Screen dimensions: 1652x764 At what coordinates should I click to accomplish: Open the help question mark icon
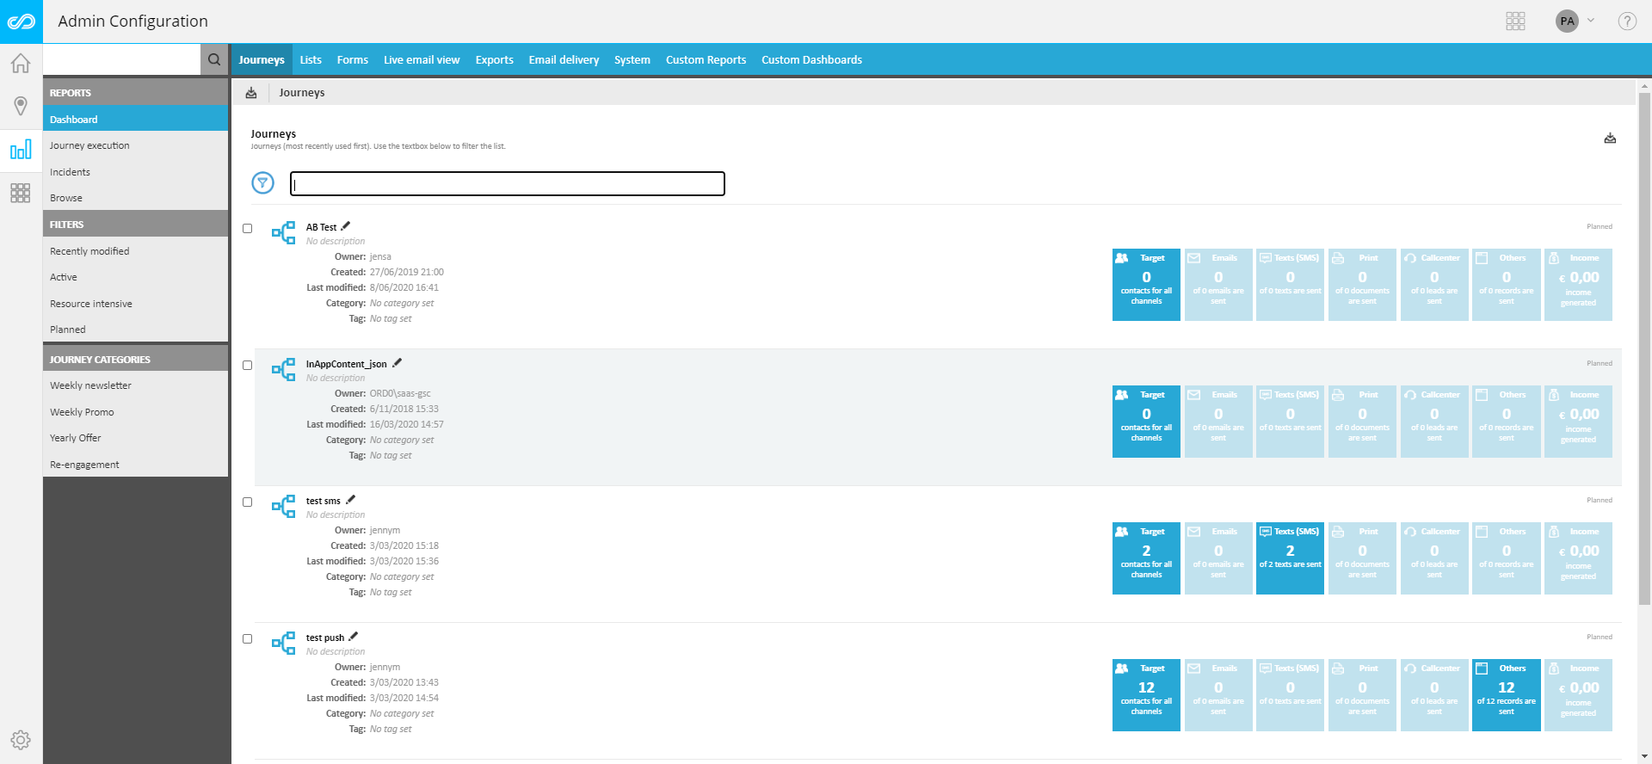(1626, 22)
